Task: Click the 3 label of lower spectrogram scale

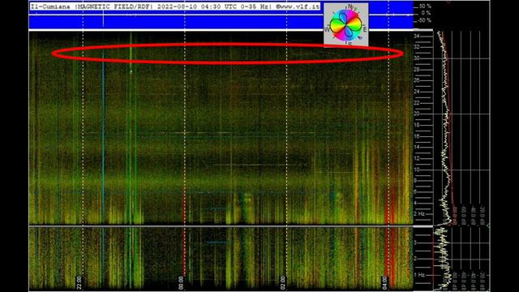Action: pyautogui.click(x=415, y=243)
